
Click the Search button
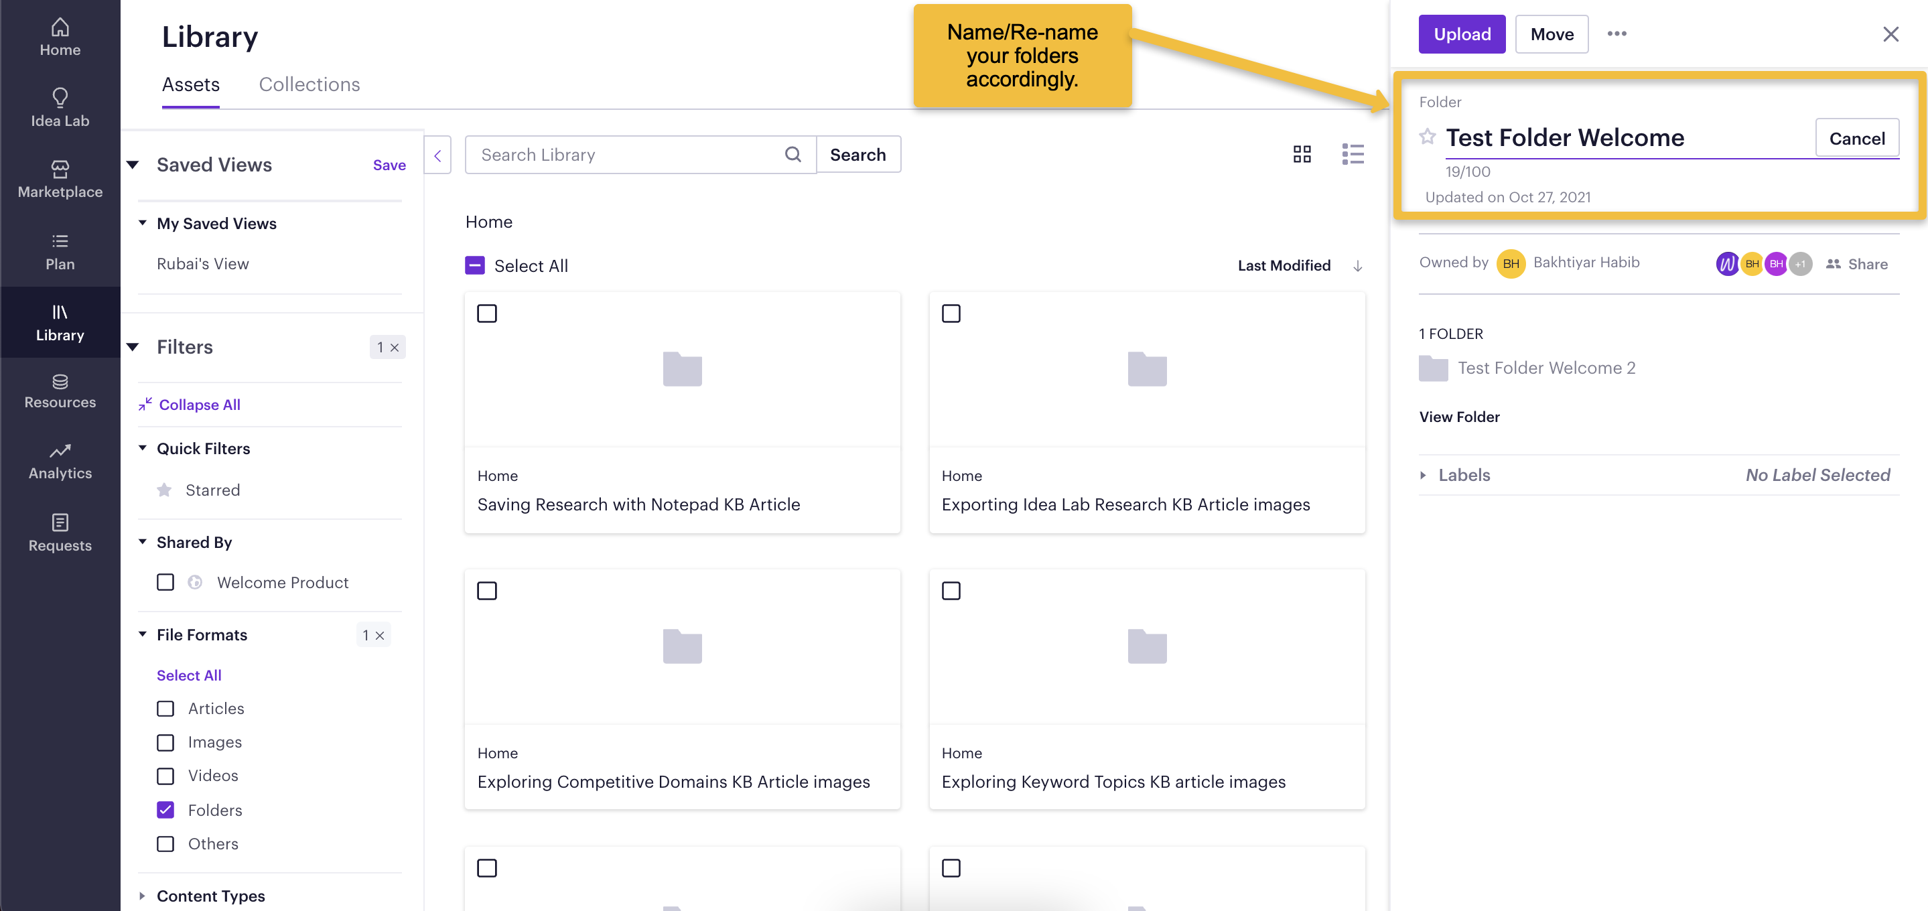click(857, 155)
